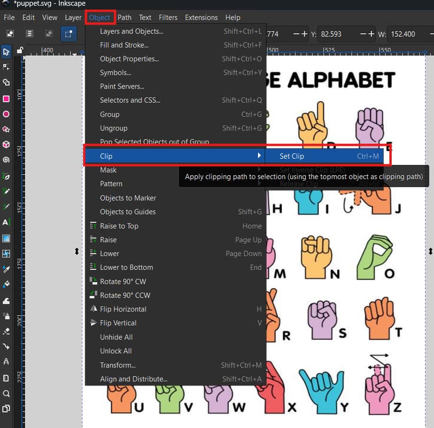Choose Object Properties menu entry
The width and height of the screenshot is (434, 428).
pyautogui.click(x=175, y=59)
